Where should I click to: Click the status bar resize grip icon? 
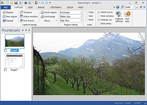[145, 103]
